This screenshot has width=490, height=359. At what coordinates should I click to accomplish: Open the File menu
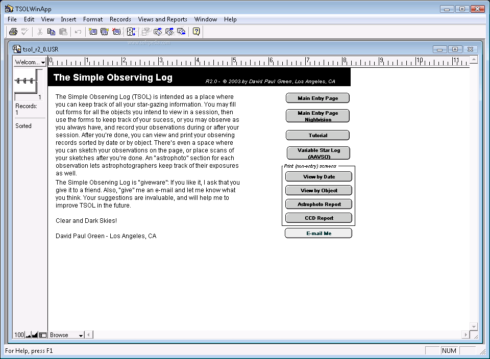pyautogui.click(x=12, y=19)
